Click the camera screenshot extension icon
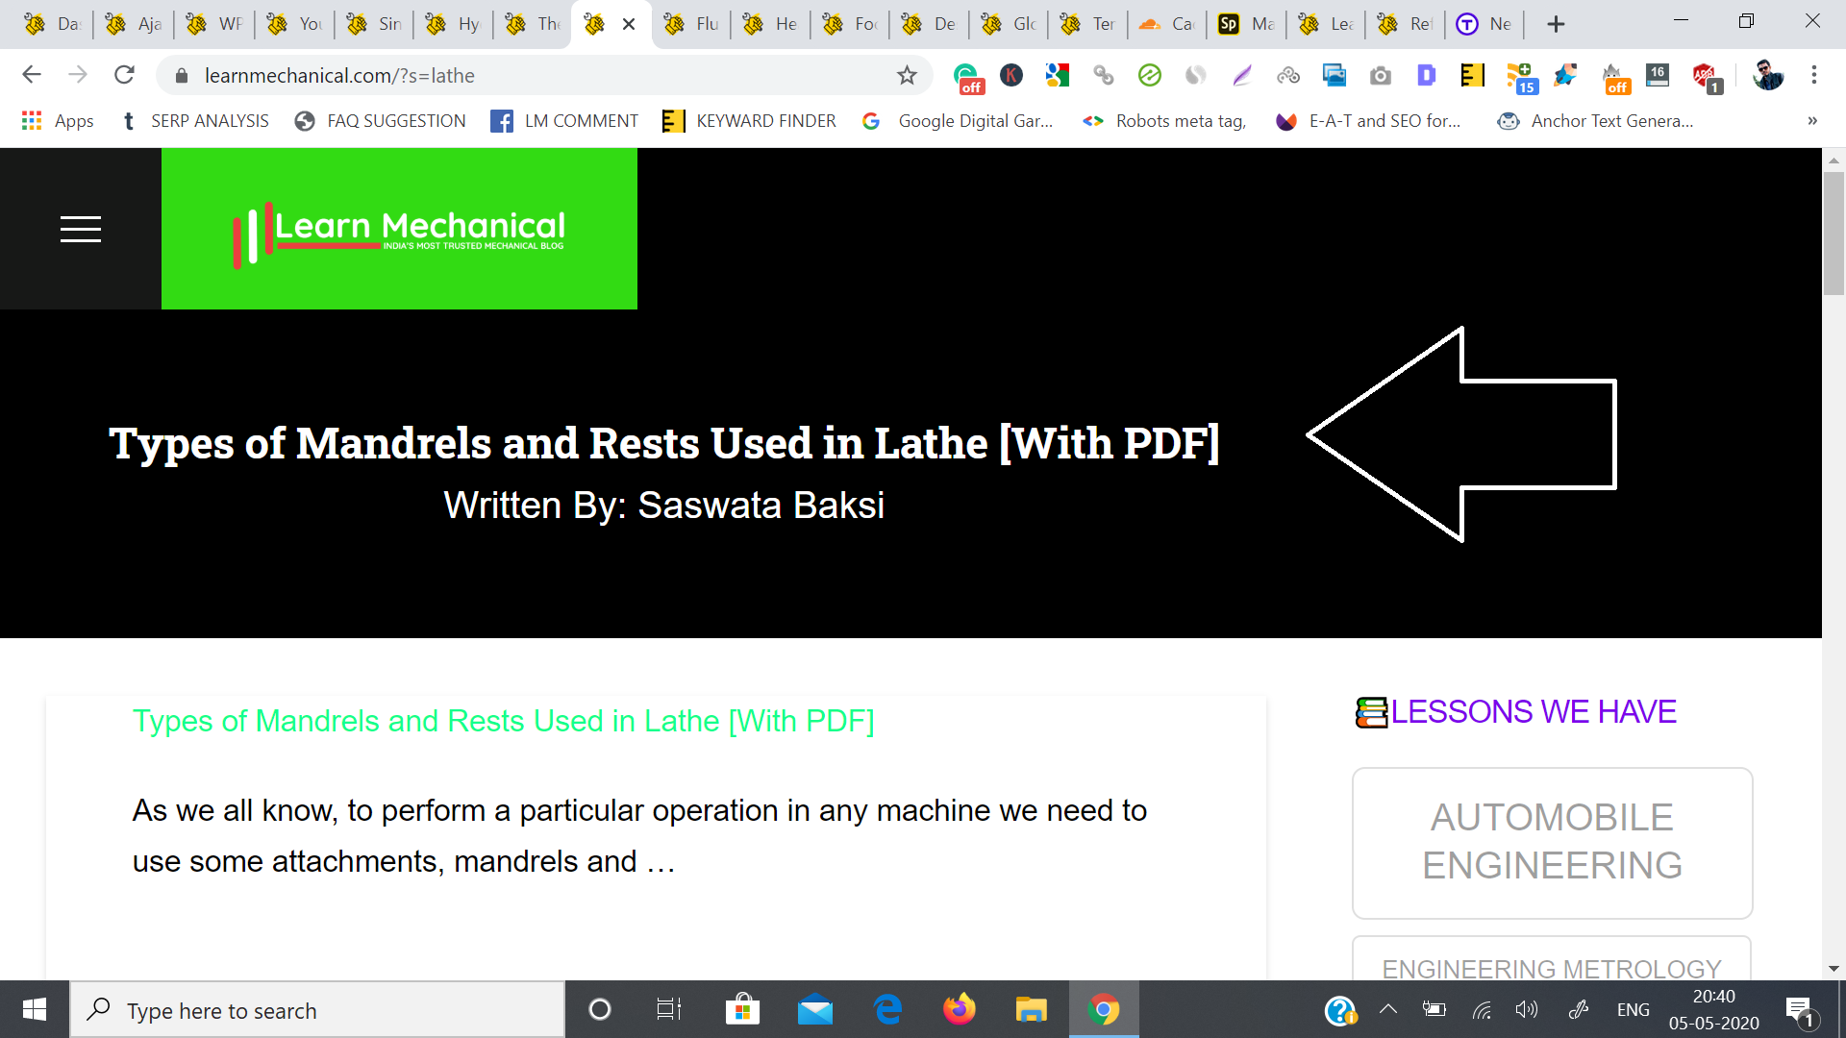Viewport: 1846px width, 1038px height. 1380,76
